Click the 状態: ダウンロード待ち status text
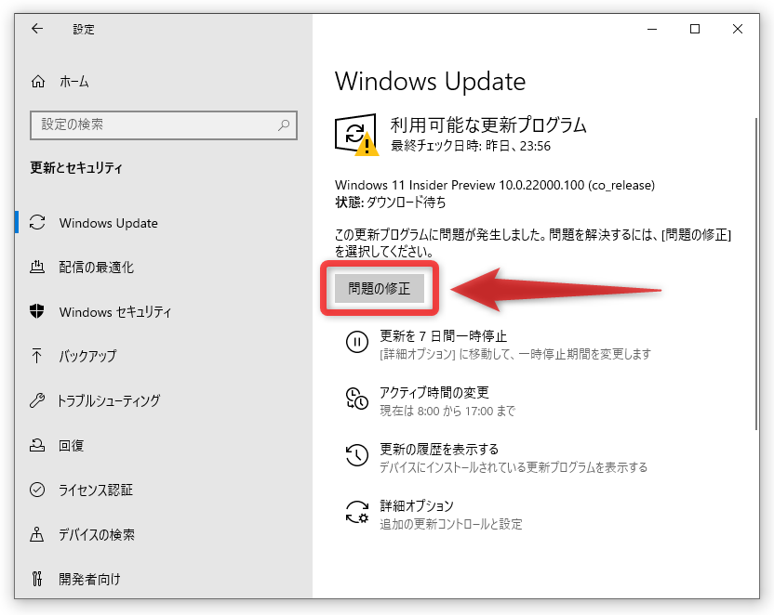This screenshot has width=774, height=615. point(390,202)
